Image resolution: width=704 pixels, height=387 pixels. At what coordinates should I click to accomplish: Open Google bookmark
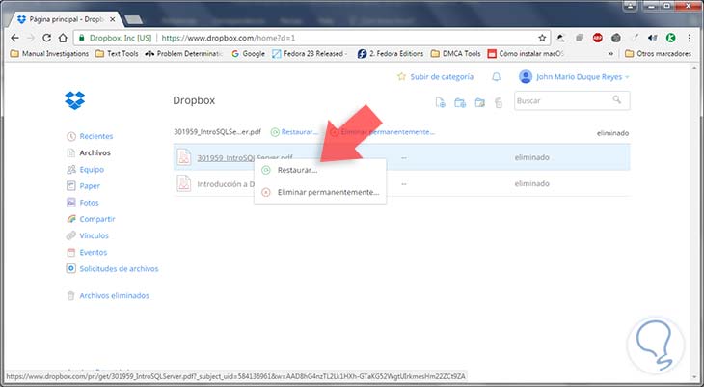click(248, 53)
